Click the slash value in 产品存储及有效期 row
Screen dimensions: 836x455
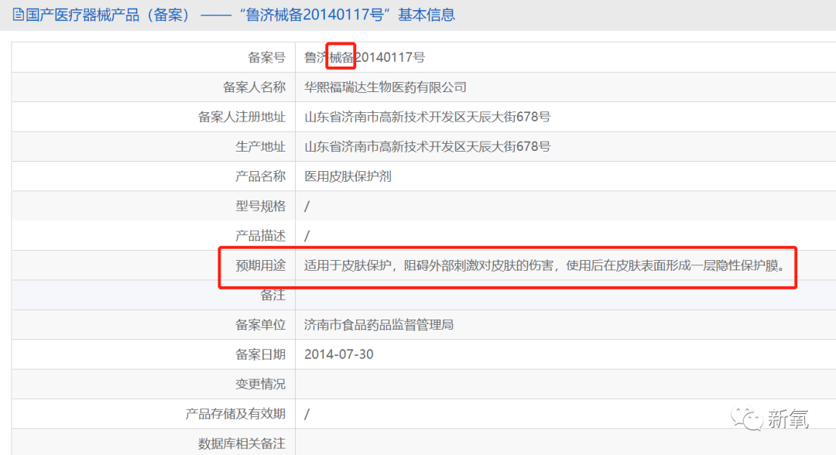click(307, 414)
